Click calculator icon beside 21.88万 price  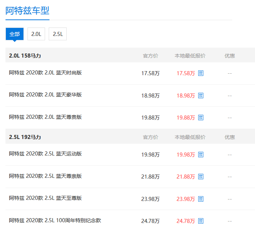[x=201, y=177]
